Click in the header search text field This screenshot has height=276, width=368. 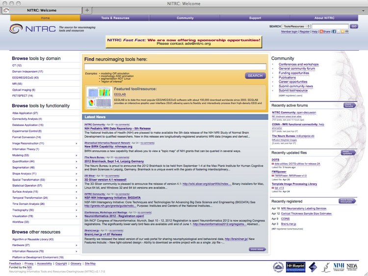(330, 26)
